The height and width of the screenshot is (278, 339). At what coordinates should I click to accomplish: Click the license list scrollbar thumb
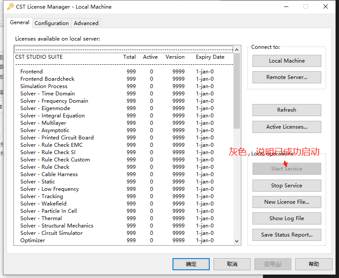coord(237,91)
